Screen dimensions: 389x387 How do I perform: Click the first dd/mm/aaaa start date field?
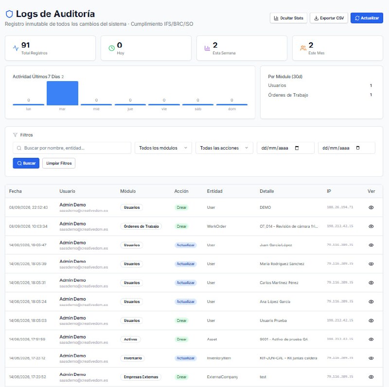pos(285,148)
